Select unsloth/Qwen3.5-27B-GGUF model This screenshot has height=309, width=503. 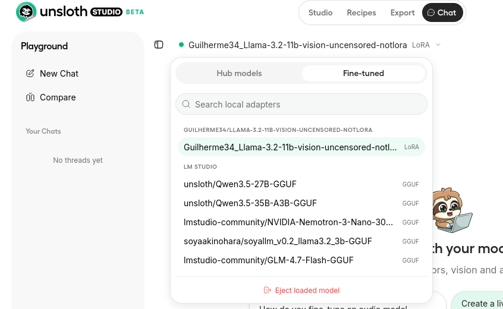coord(240,184)
